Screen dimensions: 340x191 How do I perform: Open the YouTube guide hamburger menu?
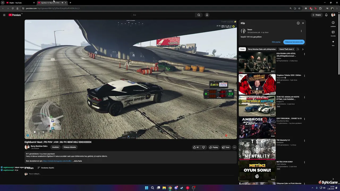[x=4, y=15]
